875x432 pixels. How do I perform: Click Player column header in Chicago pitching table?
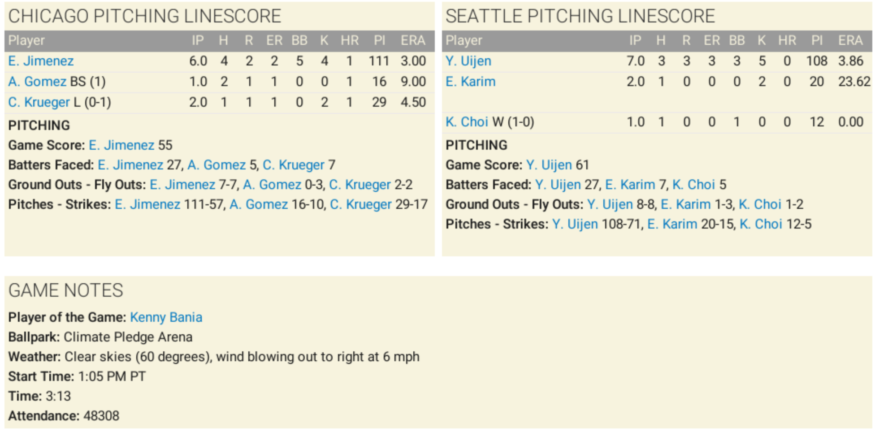click(26, 40)
